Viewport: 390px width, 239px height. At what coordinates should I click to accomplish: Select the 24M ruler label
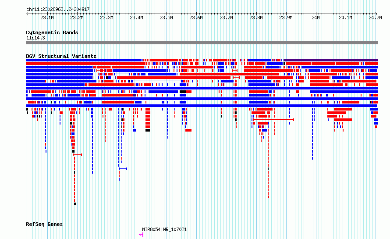pyautogui.click(x=316, y=18)
